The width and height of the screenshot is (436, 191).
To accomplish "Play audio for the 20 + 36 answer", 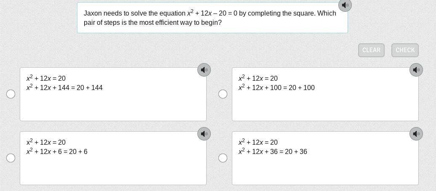I will tap(416, 134).
